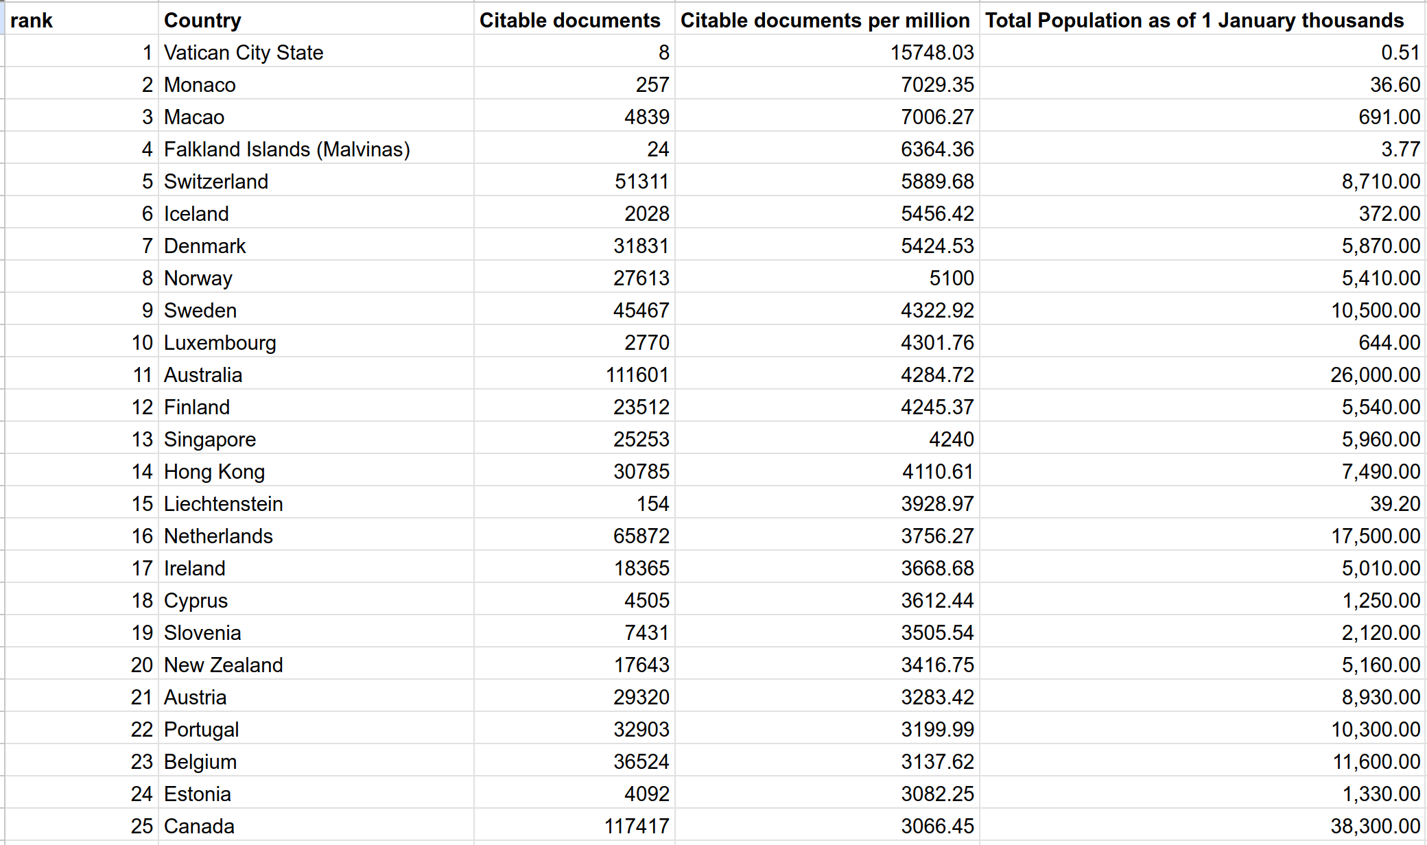Image resolution: width=1427 pixels, height=845 pixels.
Task: Click per-million value 3066.45
Action: click(x=827, y=825)
